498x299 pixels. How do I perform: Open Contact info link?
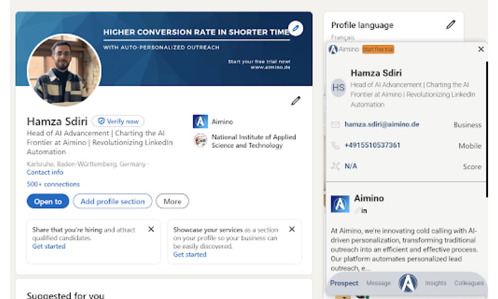(x=45, y=172)
